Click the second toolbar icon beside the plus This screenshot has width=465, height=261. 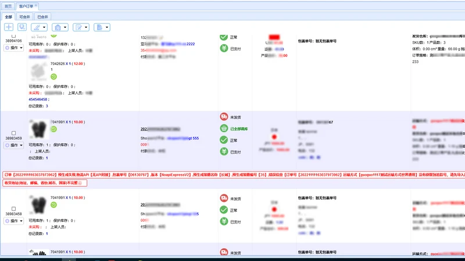[22, 27]
